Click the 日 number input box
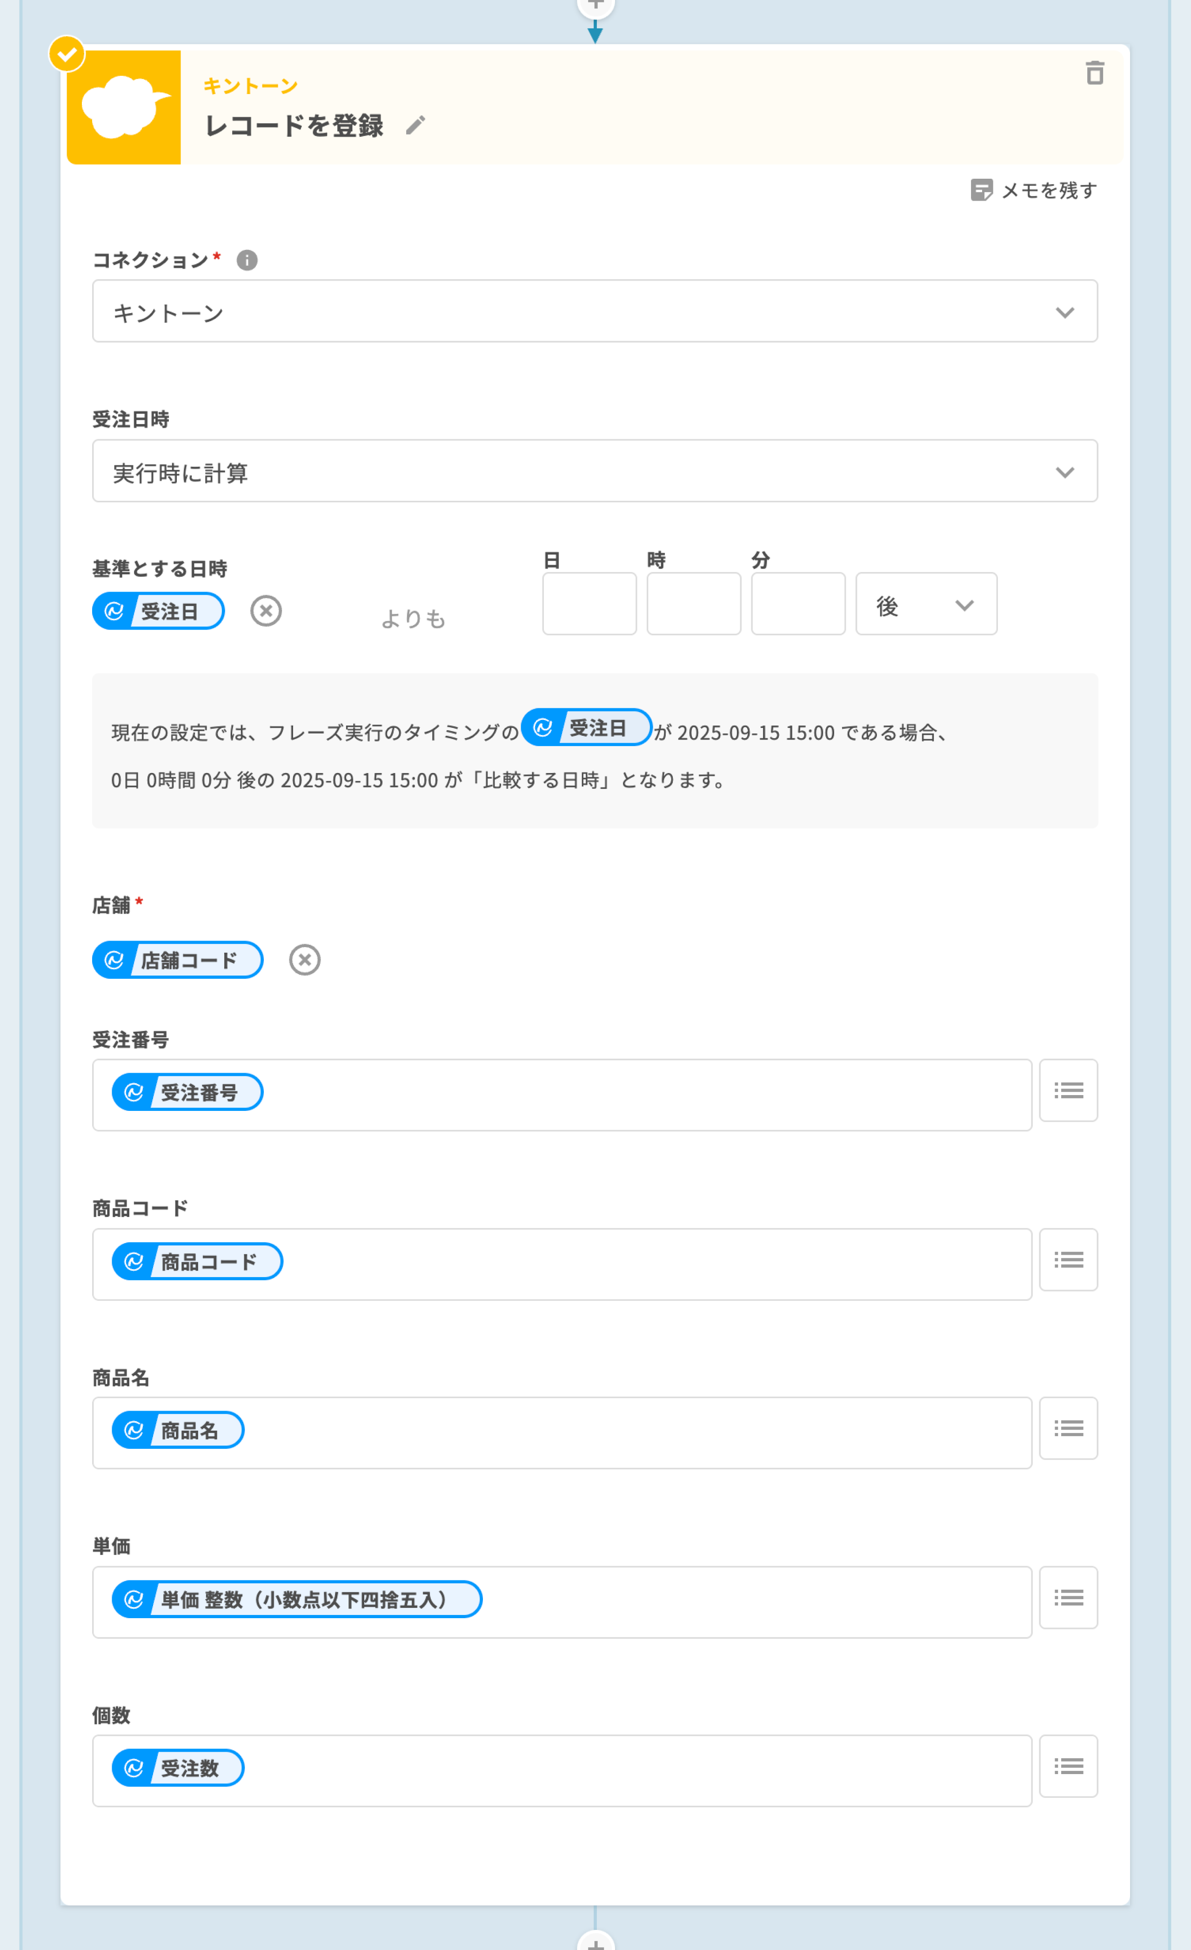Viewport: 1191px width, 1950px height. point(589,604)
